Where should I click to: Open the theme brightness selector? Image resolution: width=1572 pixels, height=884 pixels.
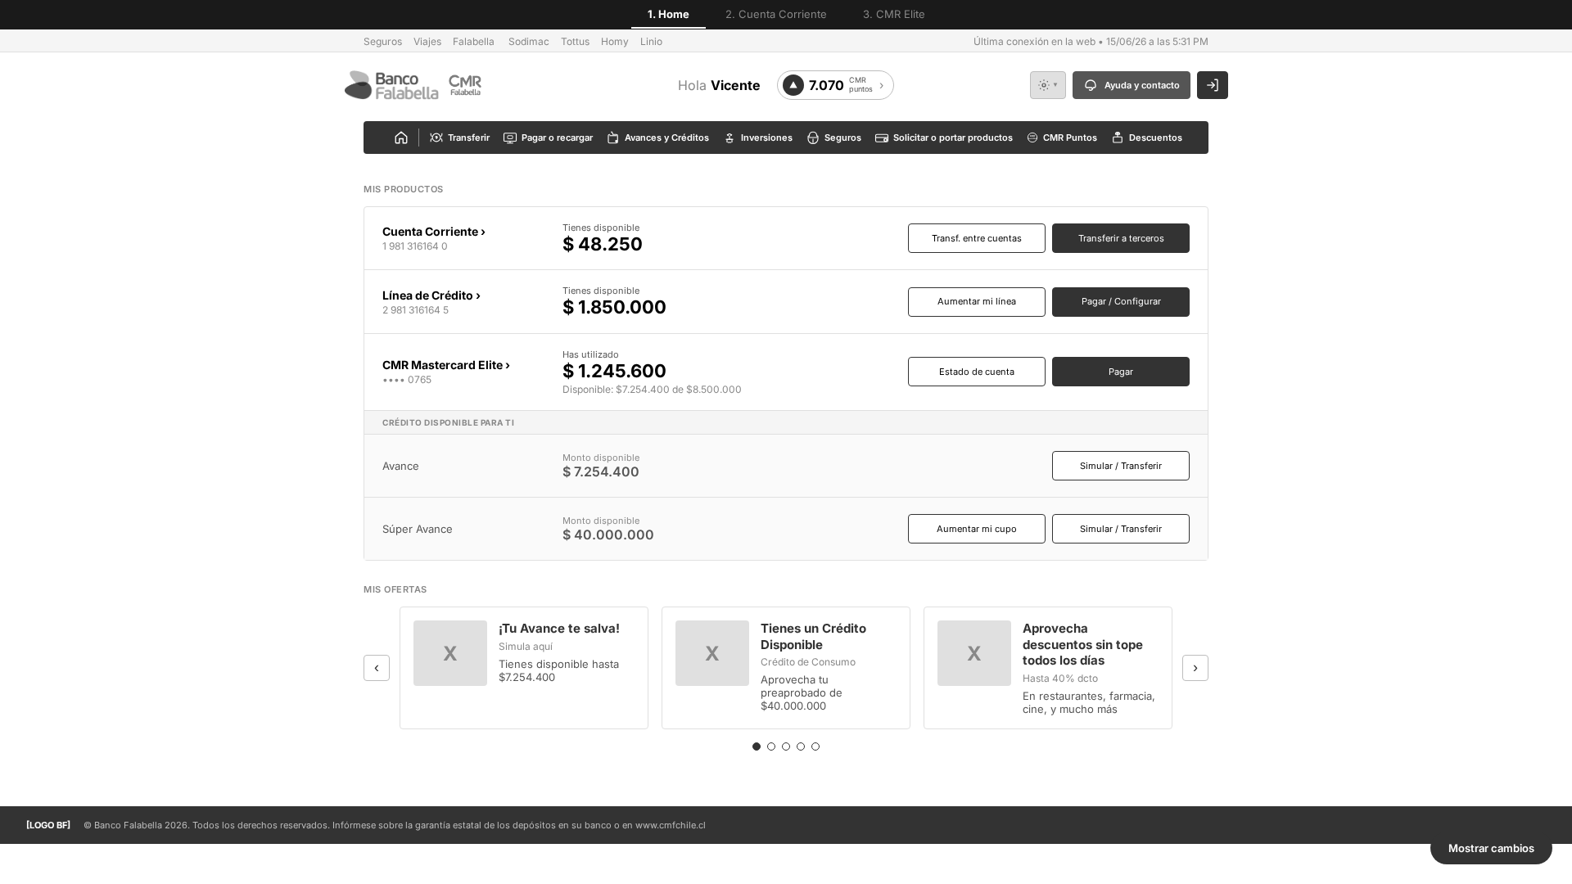pyautogui.click(x=1048, y=85)
